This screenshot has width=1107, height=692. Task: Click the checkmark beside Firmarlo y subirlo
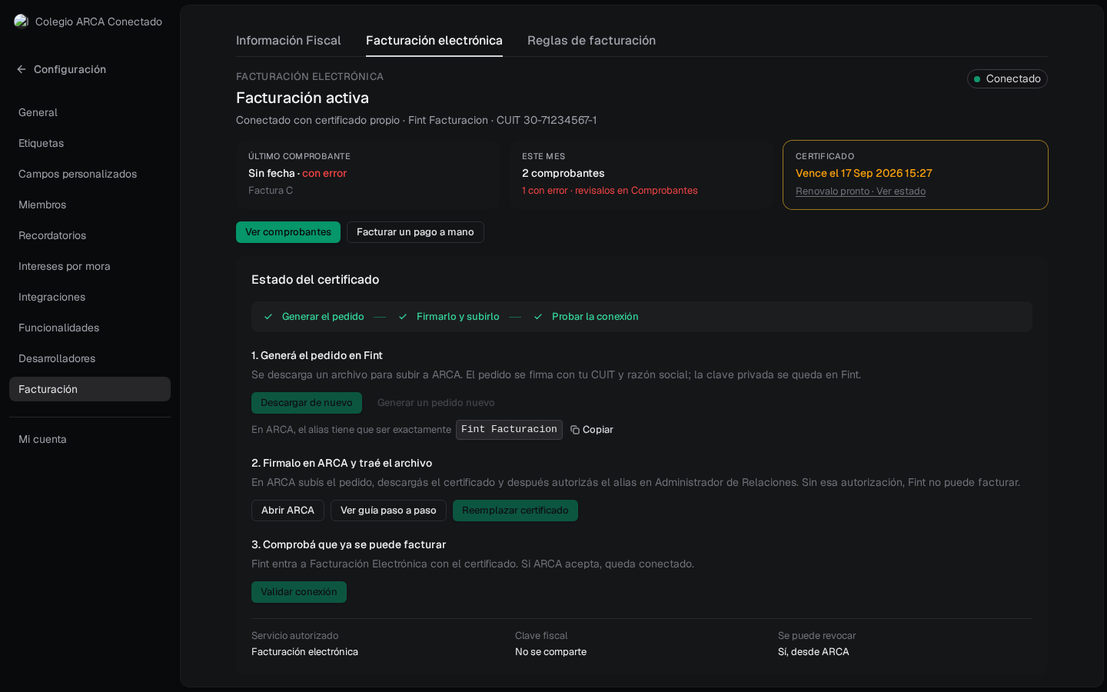[403, 317]
